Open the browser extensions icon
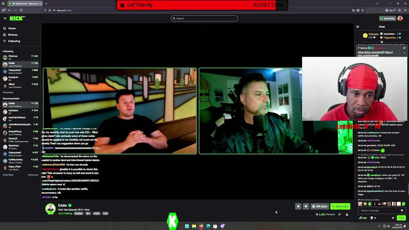The height and width of the screenshot is (230, 409). 399,10
